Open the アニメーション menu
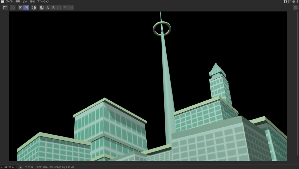Screen dimensions: 299x169 click(43, 1)
